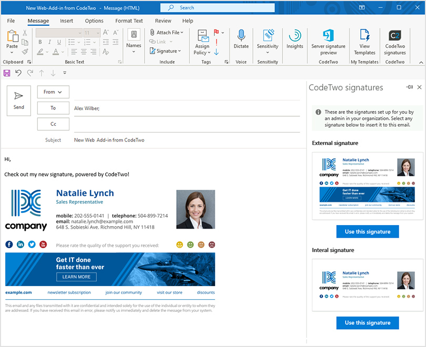Image resolution: width=426 pixels, height=347 pixels.
Task: Pin the CodeTwo signatures pane
Action: 409,87
